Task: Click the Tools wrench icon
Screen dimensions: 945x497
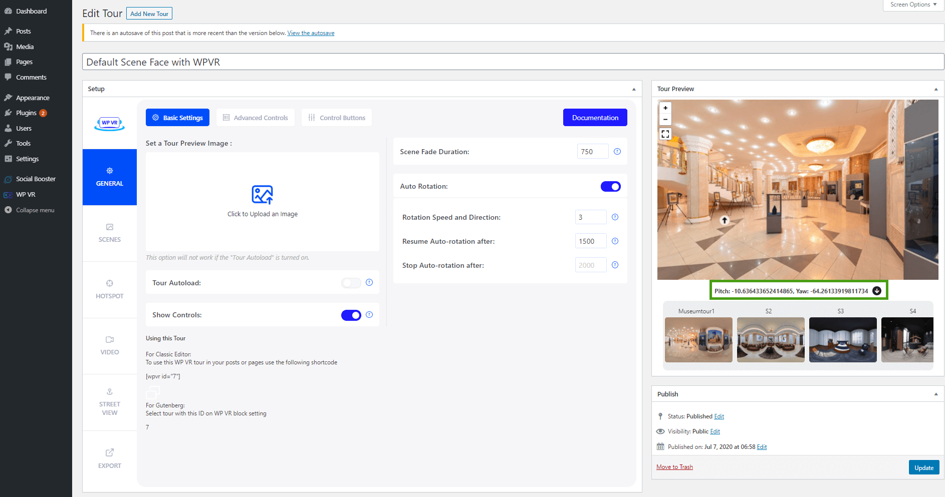Action: coord(8,144)
